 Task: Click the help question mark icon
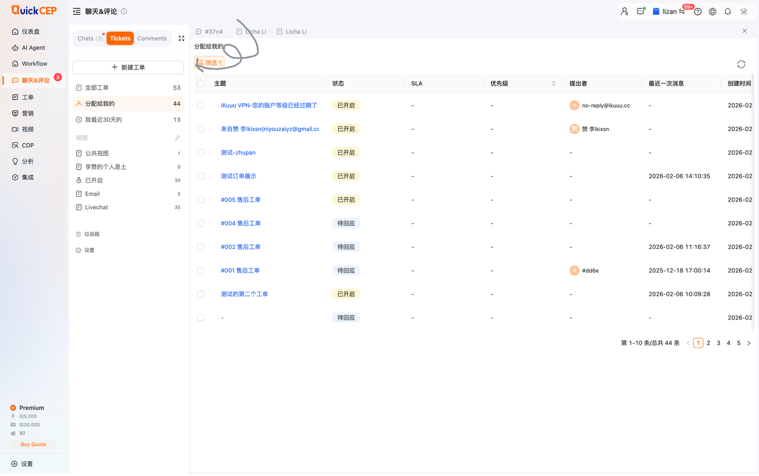698,11
